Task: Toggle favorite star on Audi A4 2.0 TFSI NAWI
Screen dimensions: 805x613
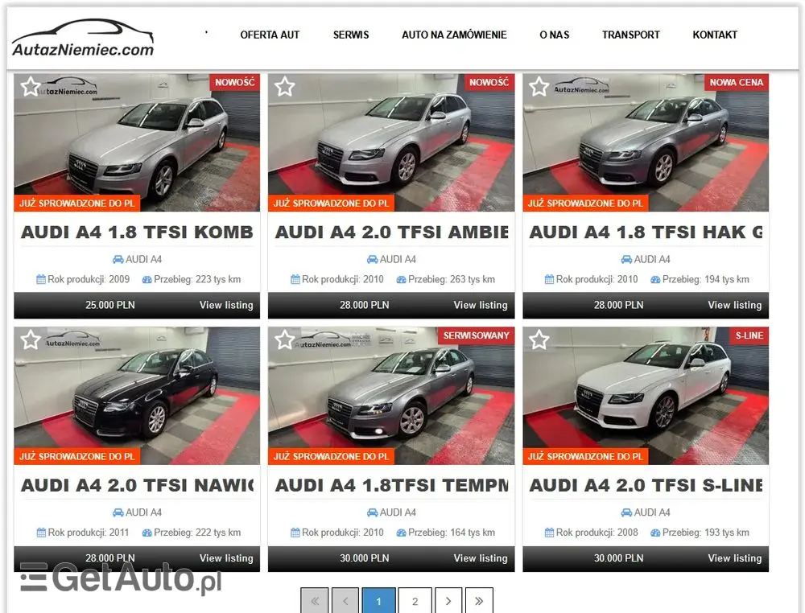Action: click(31, 339)
